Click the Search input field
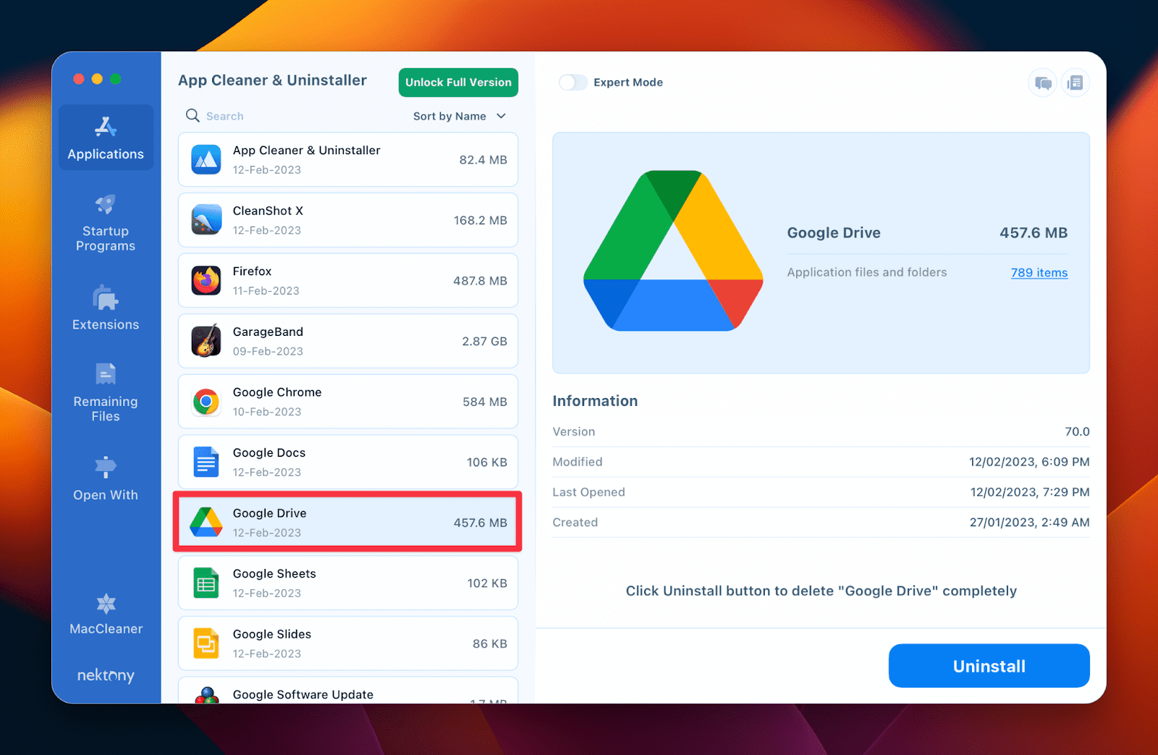Screen dimensions: 1158x755 [239, 116]
